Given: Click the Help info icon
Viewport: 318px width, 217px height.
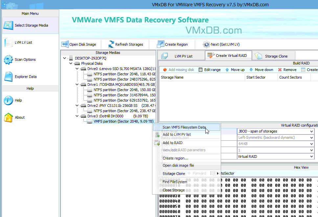Looking at the screenshot, I should [8, 100].
